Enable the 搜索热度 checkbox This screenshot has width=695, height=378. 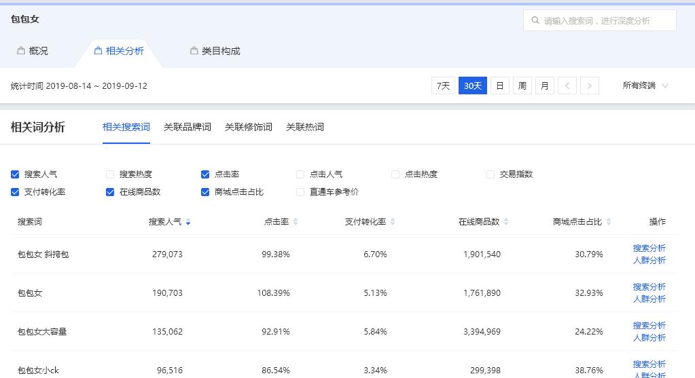click(110, 174)
